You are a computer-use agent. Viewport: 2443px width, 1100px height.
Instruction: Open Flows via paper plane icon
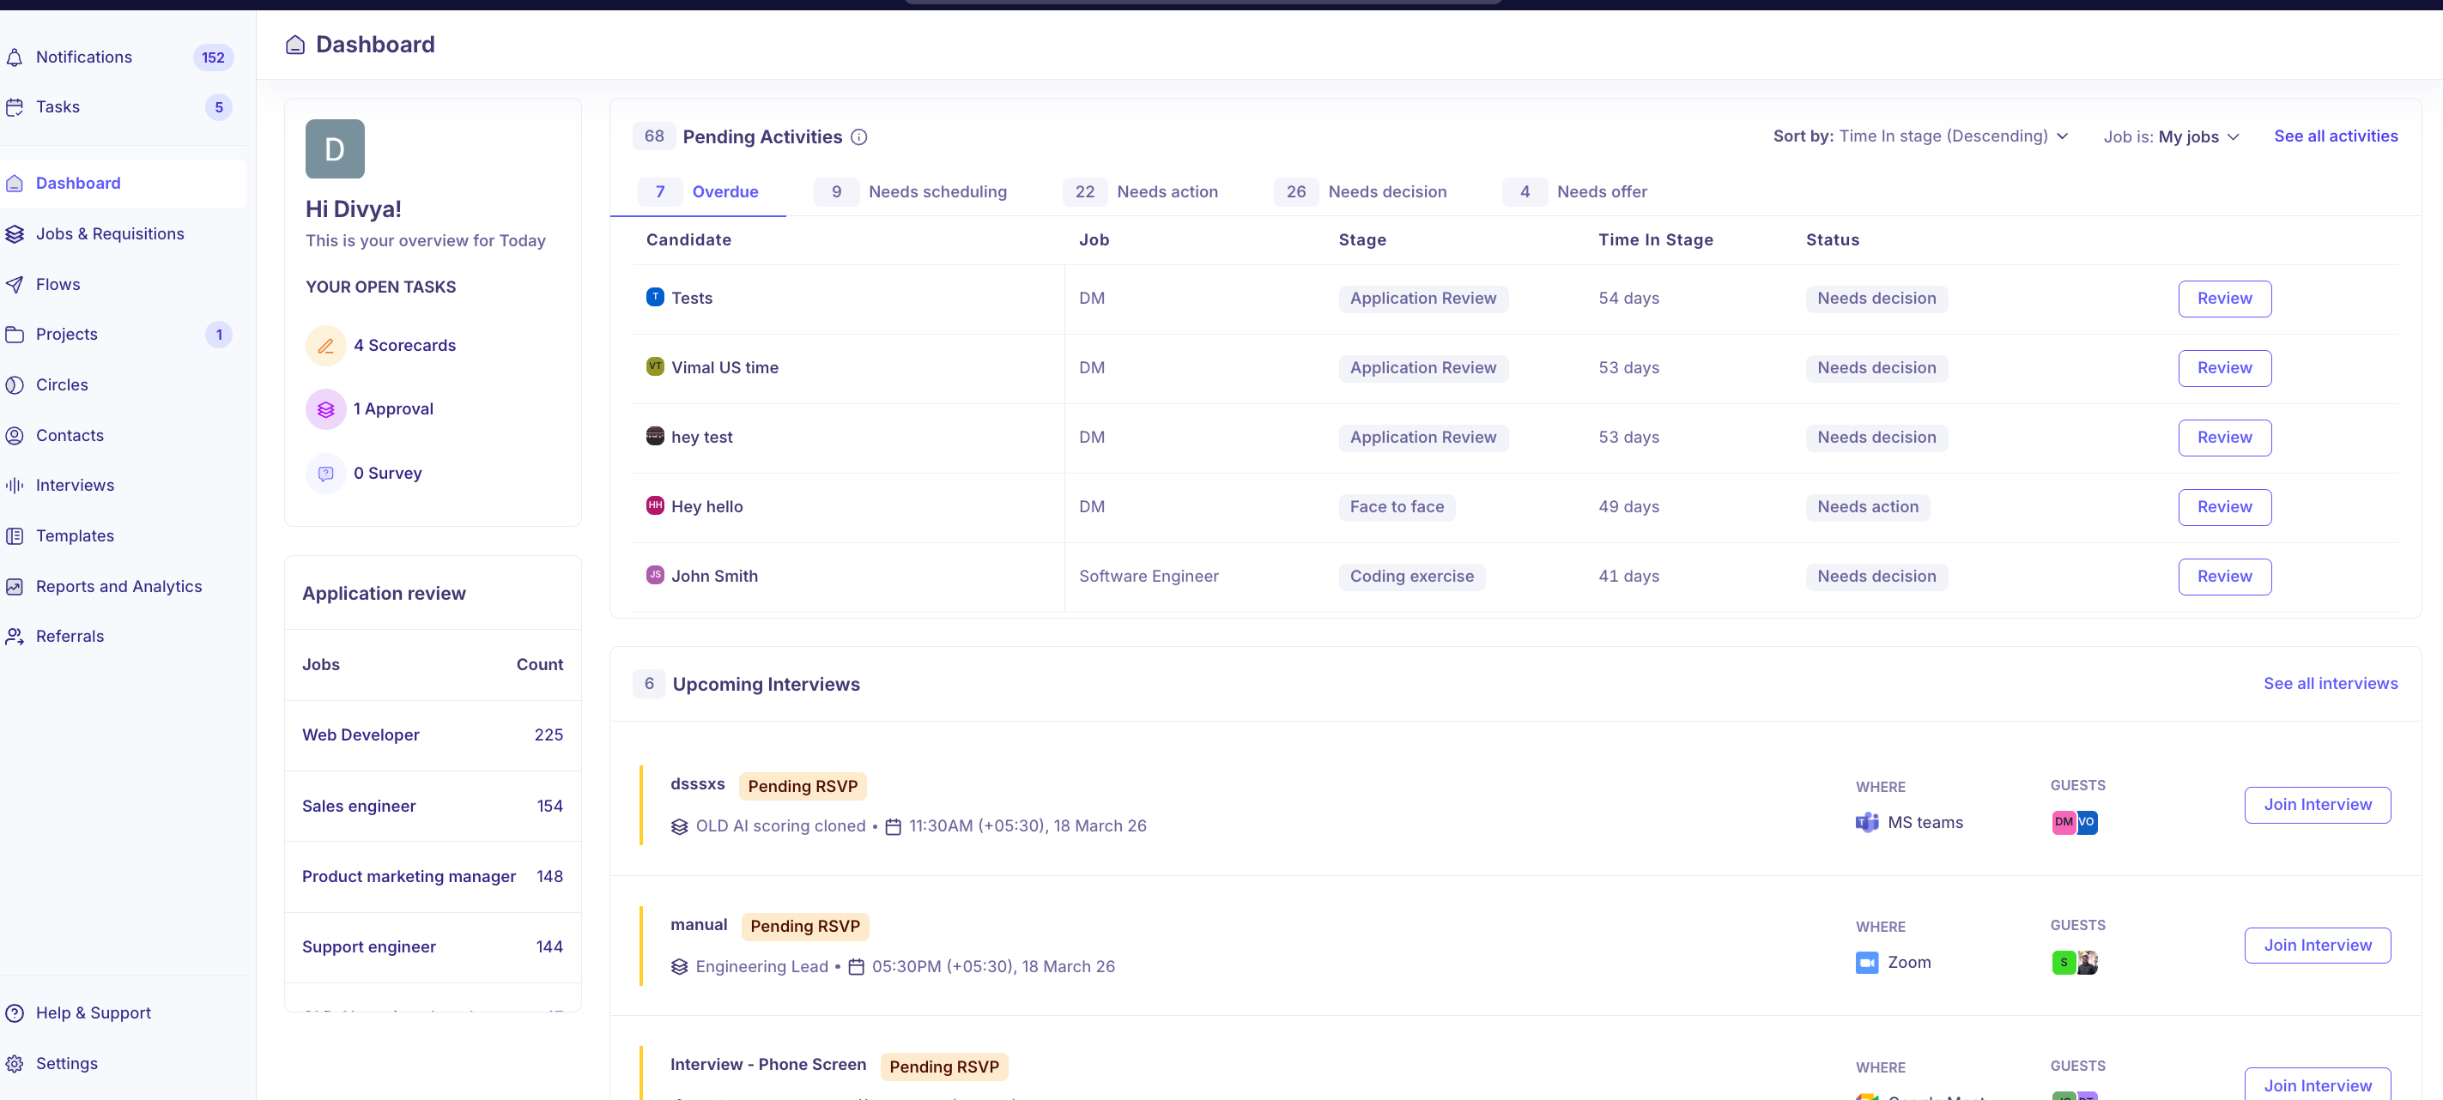pos(15,285)
